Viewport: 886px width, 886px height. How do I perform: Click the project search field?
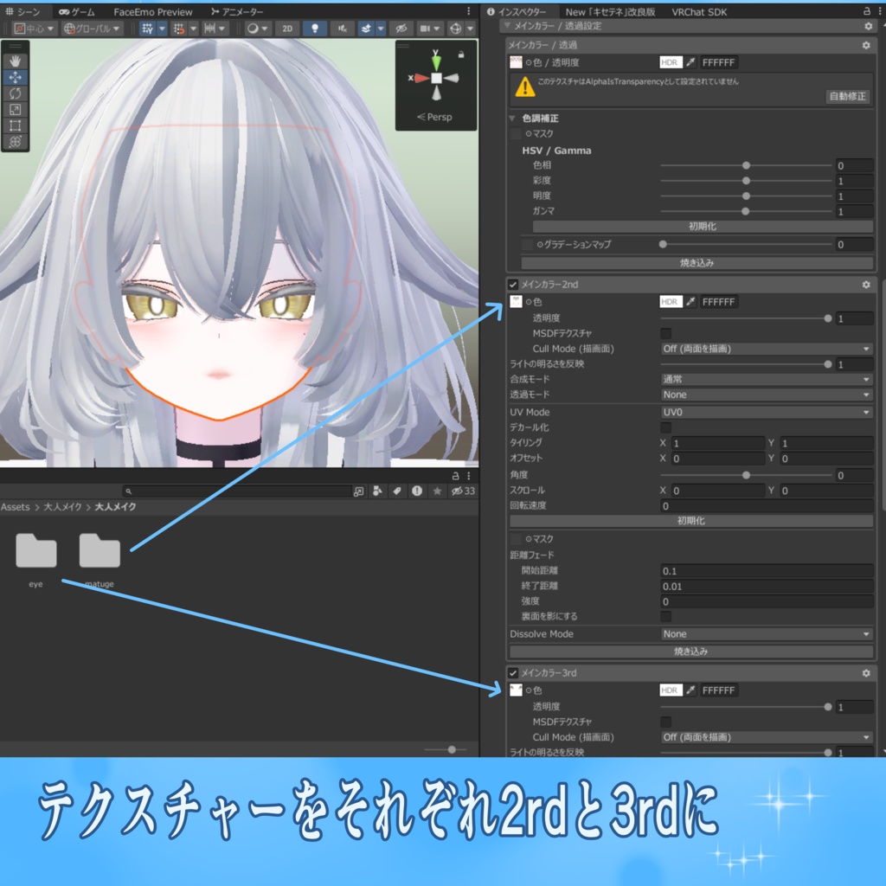pyautogui.click(x=237, y=491)
